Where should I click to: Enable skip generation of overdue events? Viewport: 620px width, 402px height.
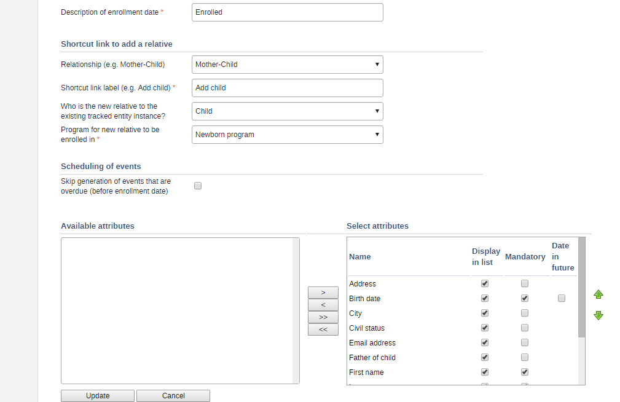click(x=198, y=186)
